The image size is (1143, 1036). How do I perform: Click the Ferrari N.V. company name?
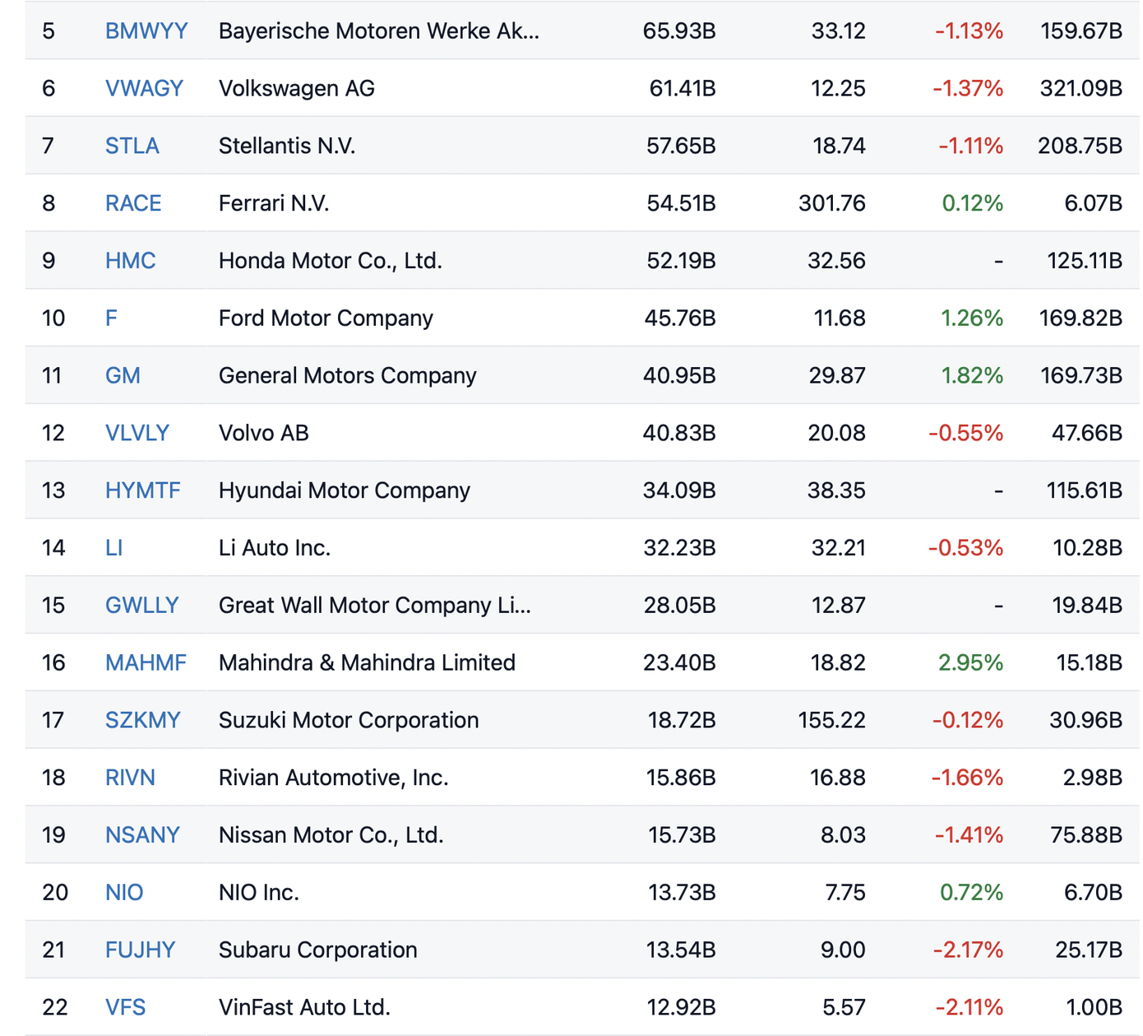point(274,203)
